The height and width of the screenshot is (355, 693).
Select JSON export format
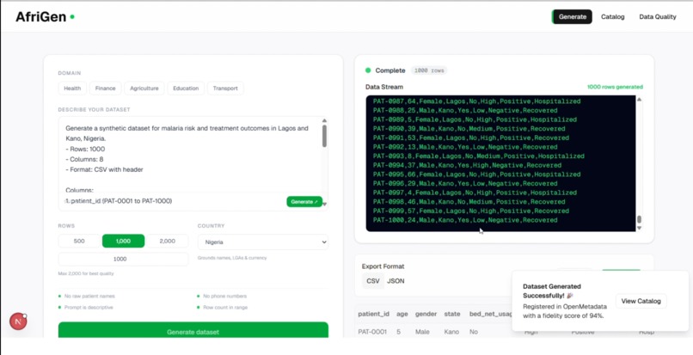396,281
